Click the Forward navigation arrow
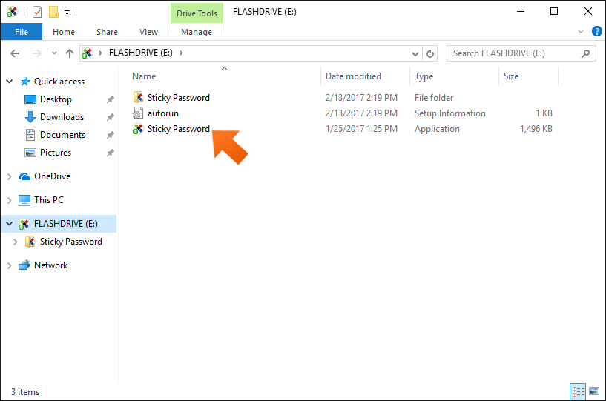Screen dimensions: 606x401 (x=36, y=53)
